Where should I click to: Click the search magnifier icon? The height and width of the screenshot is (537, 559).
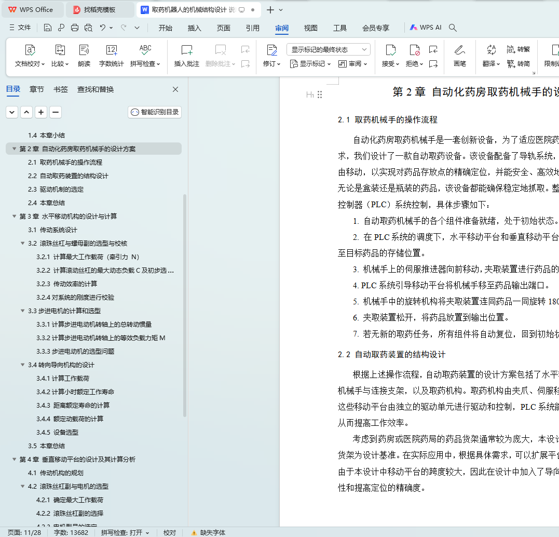(453, 28)
